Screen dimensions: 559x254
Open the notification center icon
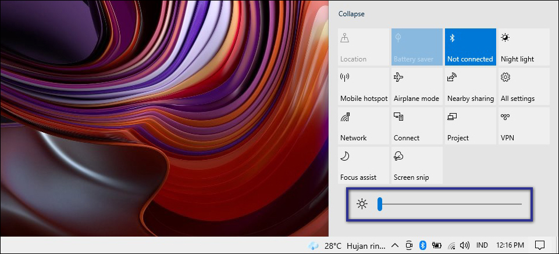pos(539,245)
